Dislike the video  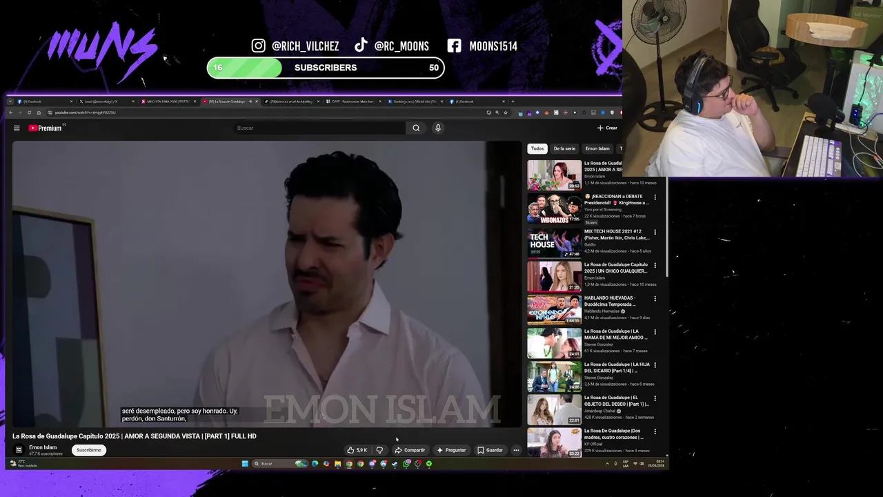pyautogui.click(x=379, y=450)
